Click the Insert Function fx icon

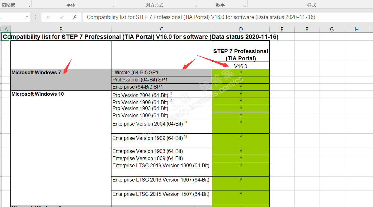click(x=75, y=17)
